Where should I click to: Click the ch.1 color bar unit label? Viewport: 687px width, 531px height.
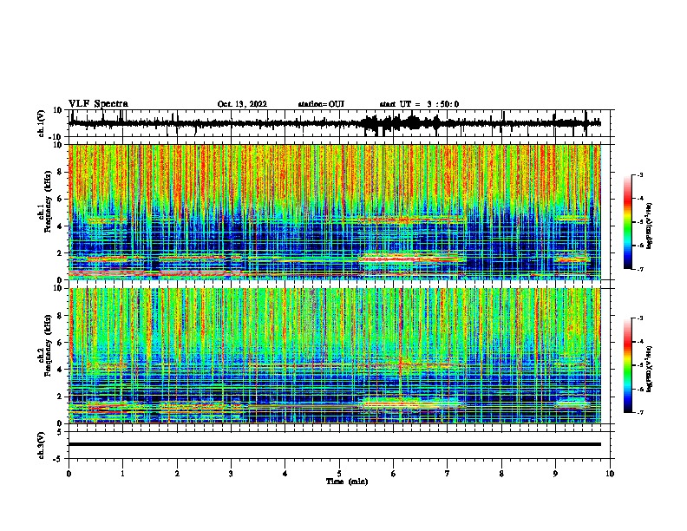click(x=650, y=226)
